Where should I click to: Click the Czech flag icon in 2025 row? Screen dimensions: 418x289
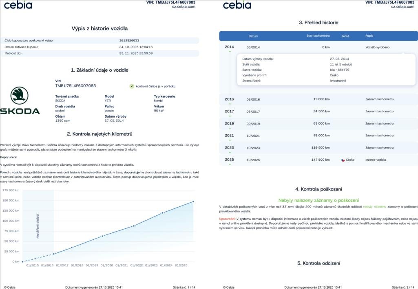[x=343, y=160]
